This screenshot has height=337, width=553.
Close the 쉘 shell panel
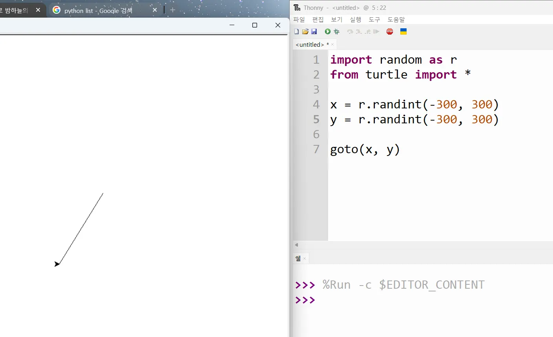pyautogui.click(x=305, y=258)
